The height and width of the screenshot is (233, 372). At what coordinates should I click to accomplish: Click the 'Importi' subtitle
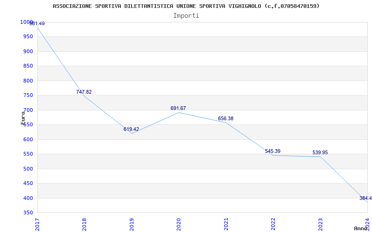(x=186, y=16)
